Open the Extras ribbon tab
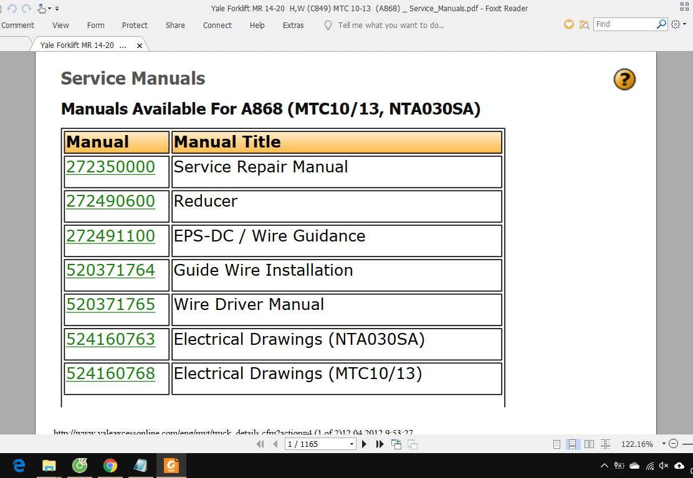Viewport: 693px width, 478px height. click(293, 25)
